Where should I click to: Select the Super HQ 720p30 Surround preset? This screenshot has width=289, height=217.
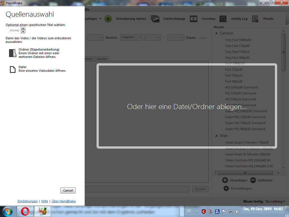click(x=245, y=117)
